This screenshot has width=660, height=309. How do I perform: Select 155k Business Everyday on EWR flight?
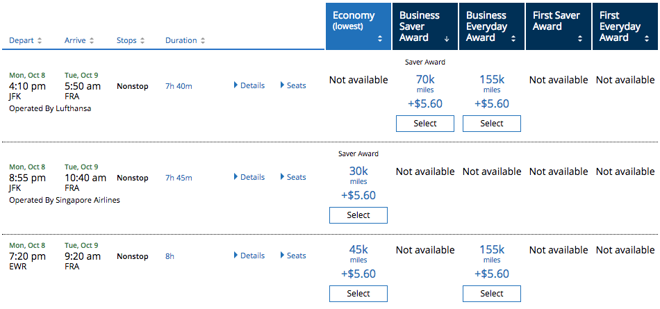[x=492, y=294]
